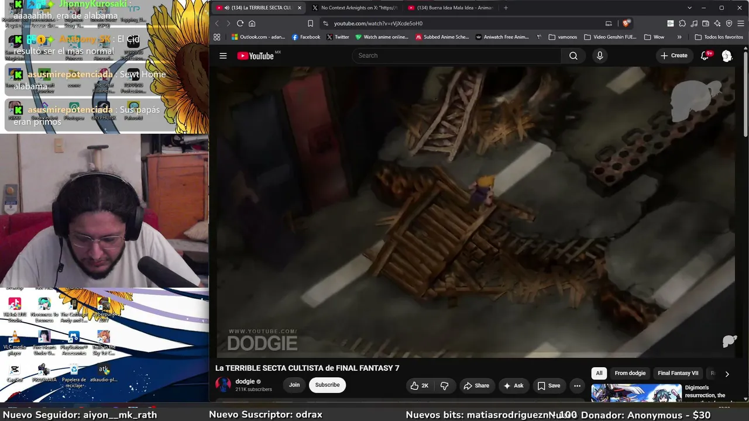Dislike the video with thumbs-down

[445, 385]
